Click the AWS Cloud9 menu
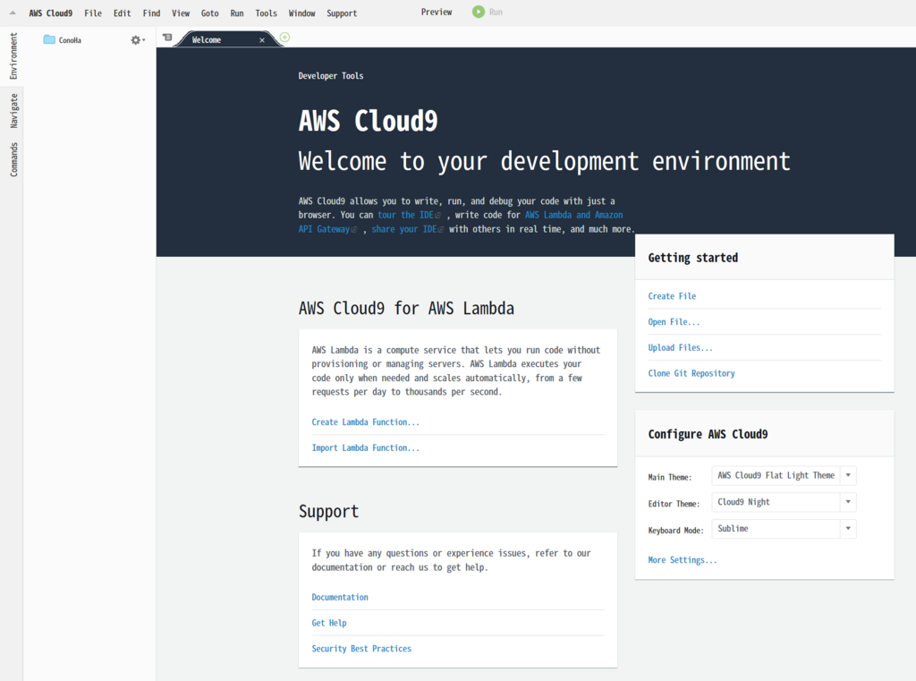The image size is (916, 681). click(x=51, y=13)
